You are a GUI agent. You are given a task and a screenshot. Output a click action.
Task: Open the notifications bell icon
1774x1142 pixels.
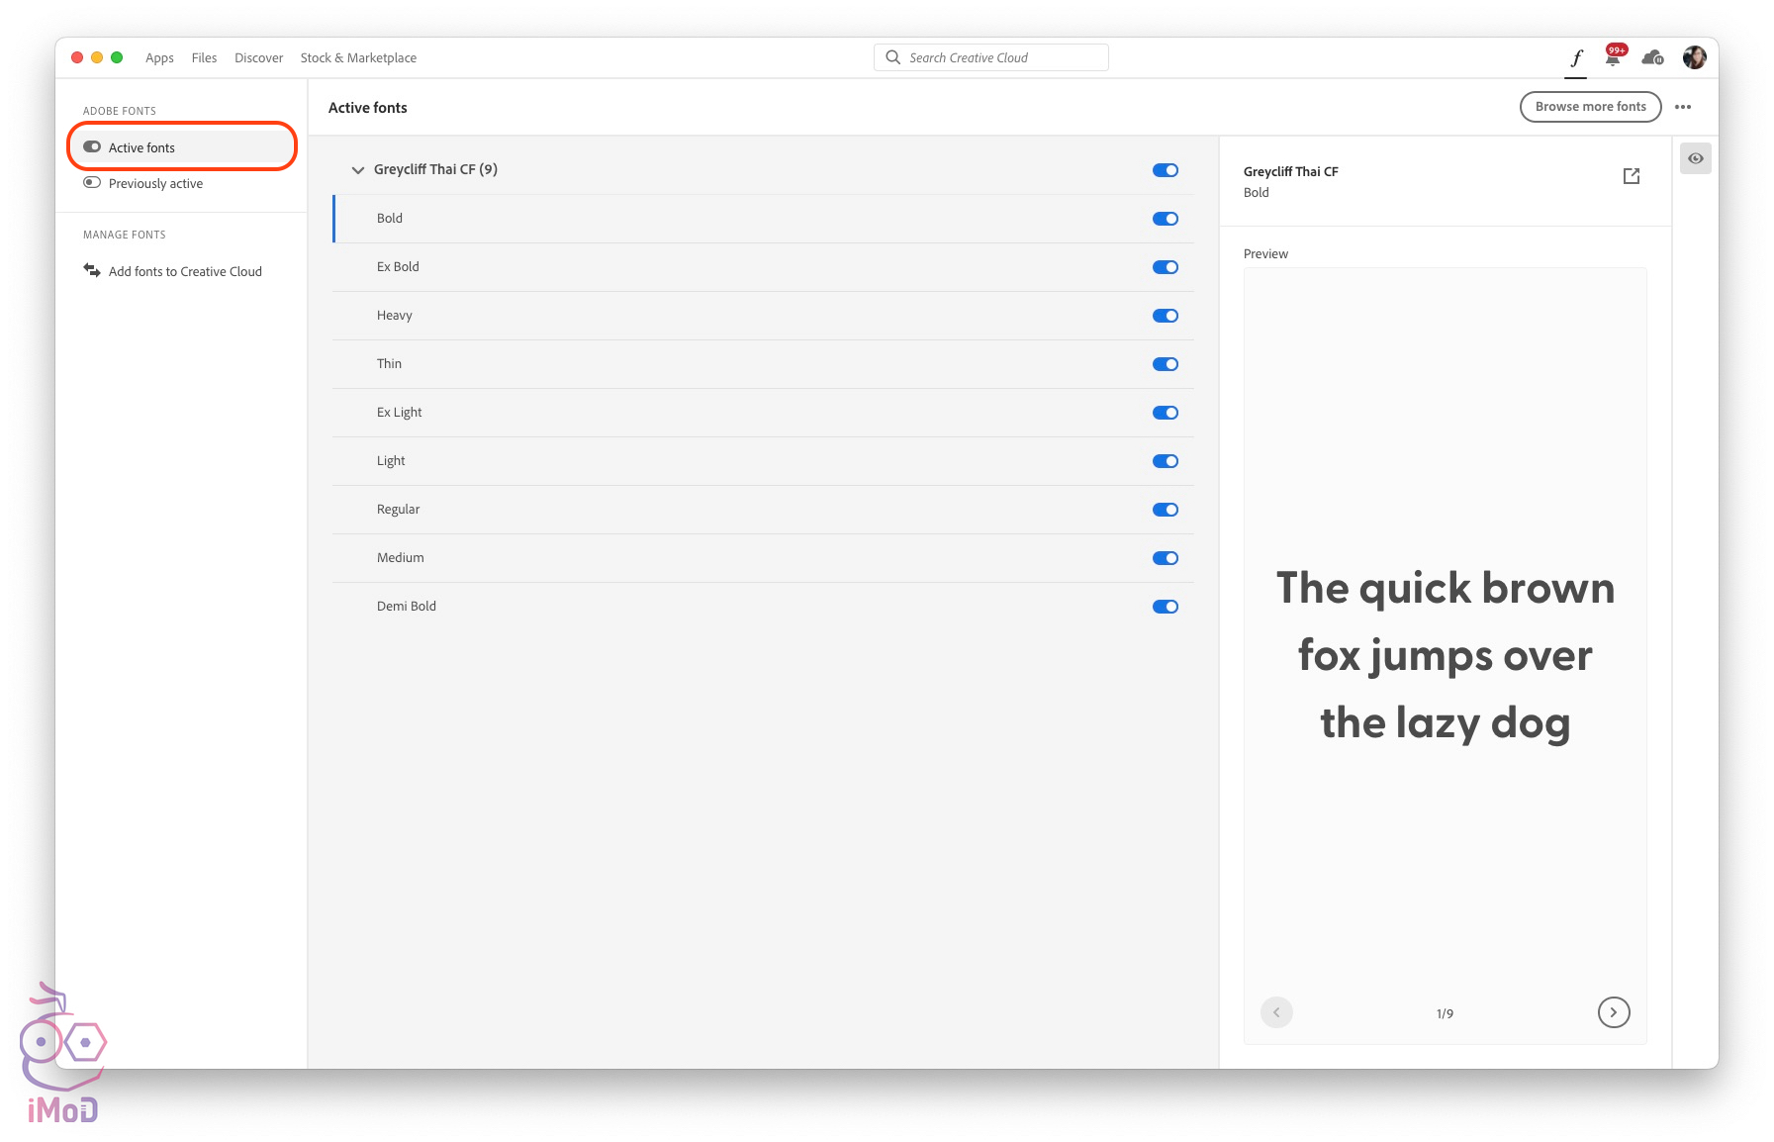pos(1613,58)
